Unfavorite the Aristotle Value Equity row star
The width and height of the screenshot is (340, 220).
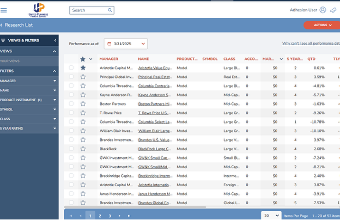[83, 68]
